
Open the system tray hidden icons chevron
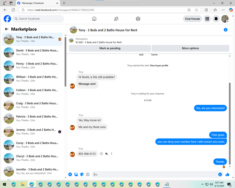pos(203,184)
